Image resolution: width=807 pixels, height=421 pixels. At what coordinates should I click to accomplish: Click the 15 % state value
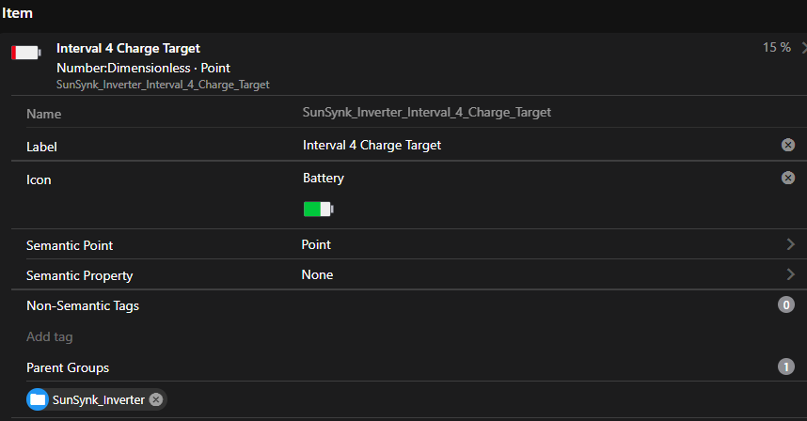click(x=776, y=47)
